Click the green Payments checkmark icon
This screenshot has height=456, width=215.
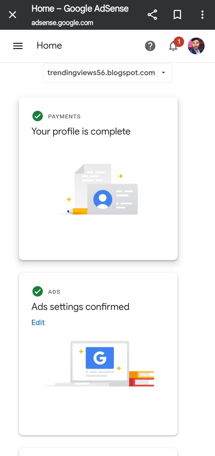[x=37, y=116]
